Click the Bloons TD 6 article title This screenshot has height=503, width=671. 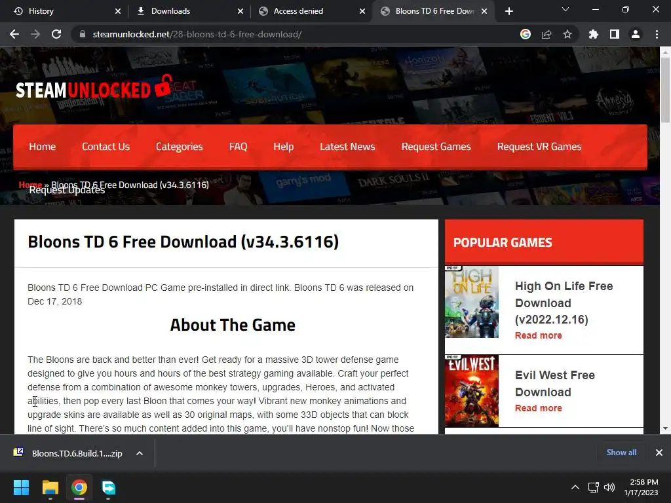point(183,242)
